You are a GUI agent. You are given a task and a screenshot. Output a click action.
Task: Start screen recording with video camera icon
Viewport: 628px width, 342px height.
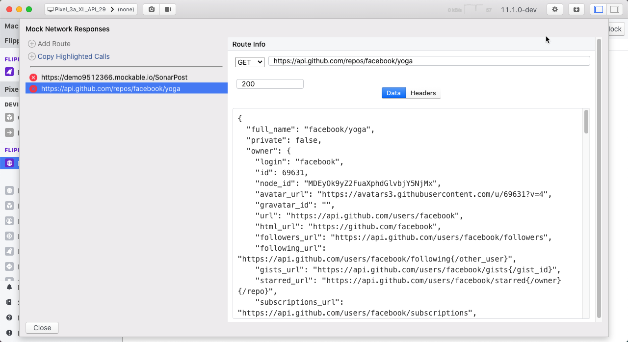[168, 9]
